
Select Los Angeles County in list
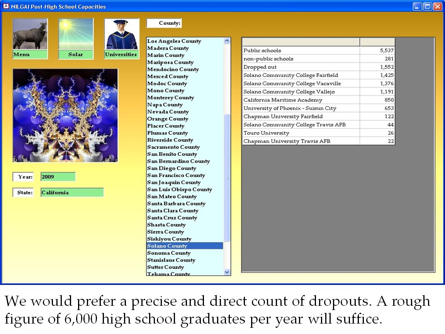tap(174, 41)
